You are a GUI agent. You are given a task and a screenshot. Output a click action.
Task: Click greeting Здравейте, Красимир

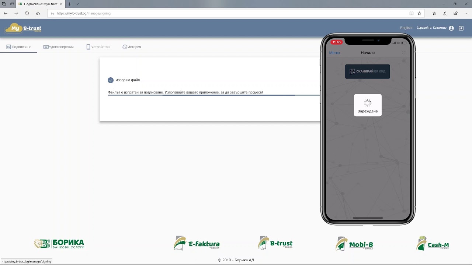[x=431, y=28]
